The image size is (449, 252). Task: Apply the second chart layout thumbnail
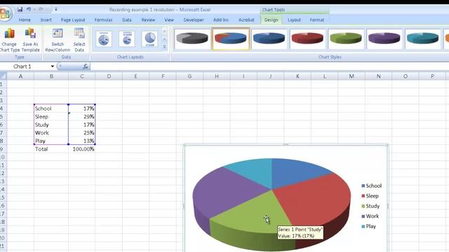click(127, 39)
